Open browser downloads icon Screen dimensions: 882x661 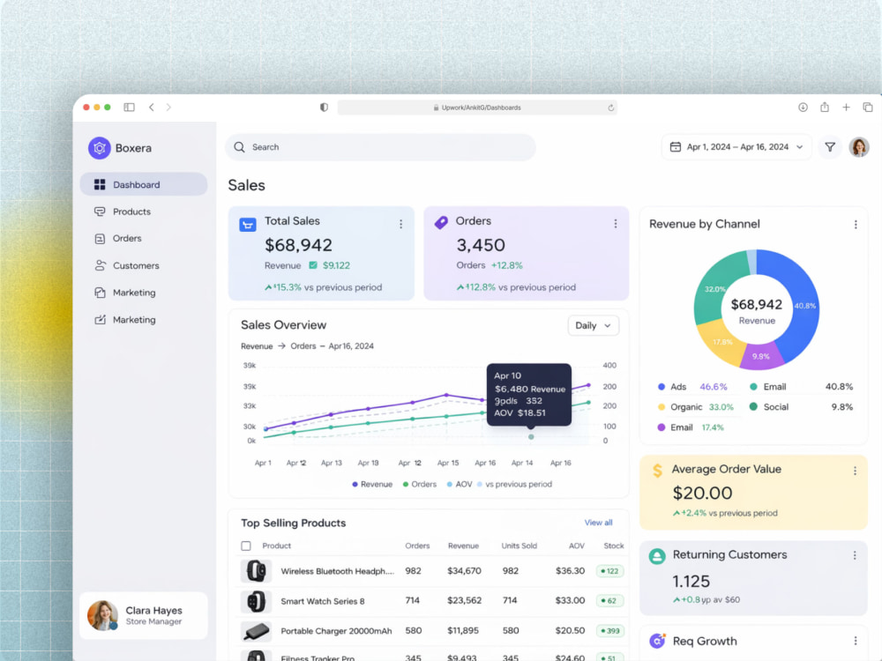coord(803,107)
